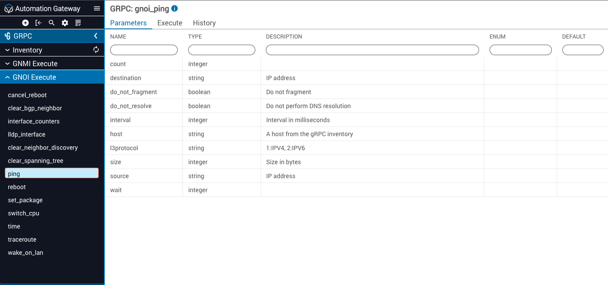Select traceroute in the GNOI list
This screenshot has height=285, width=608.
tap(22, 239)
